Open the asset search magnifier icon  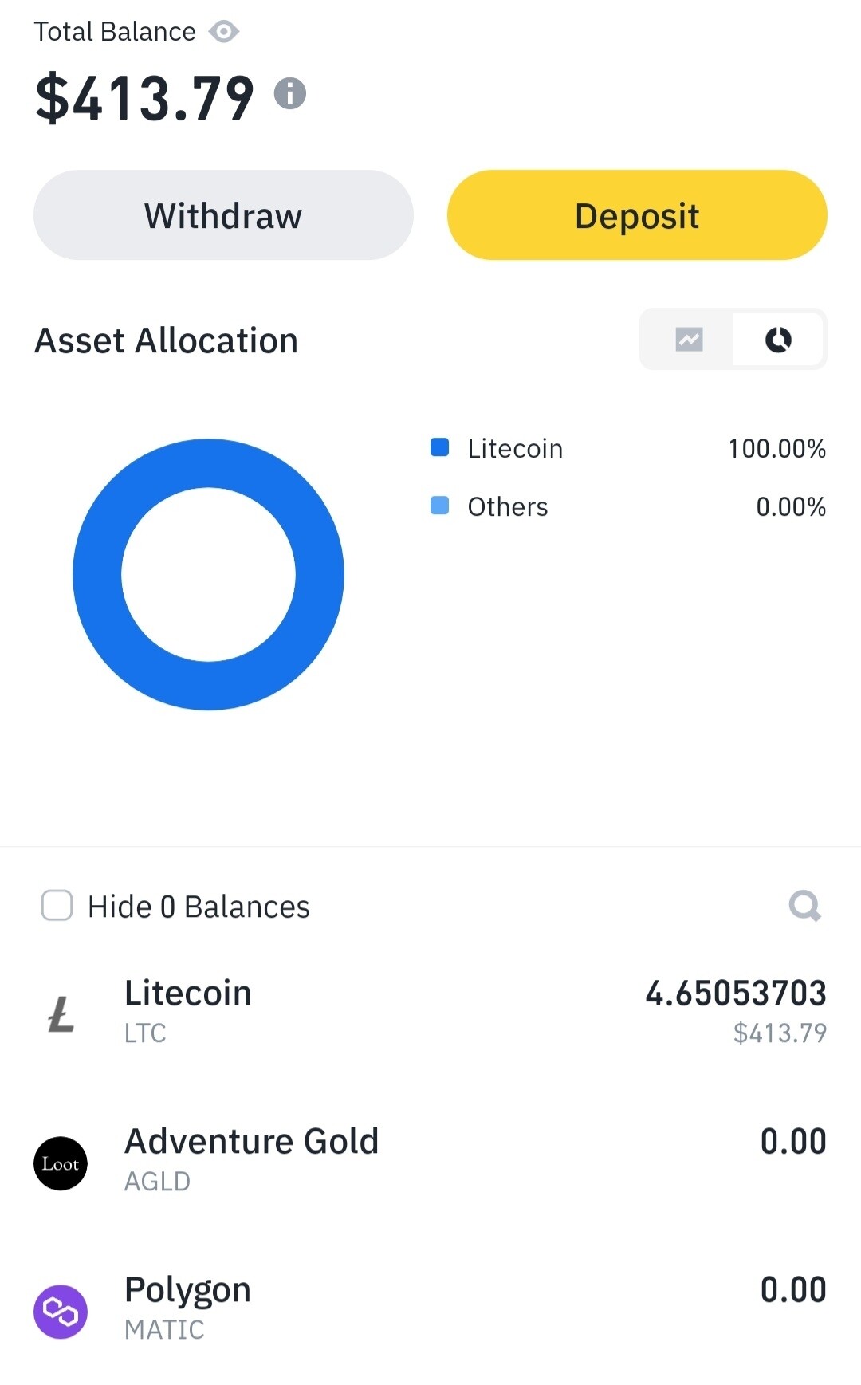pos(804,906)
